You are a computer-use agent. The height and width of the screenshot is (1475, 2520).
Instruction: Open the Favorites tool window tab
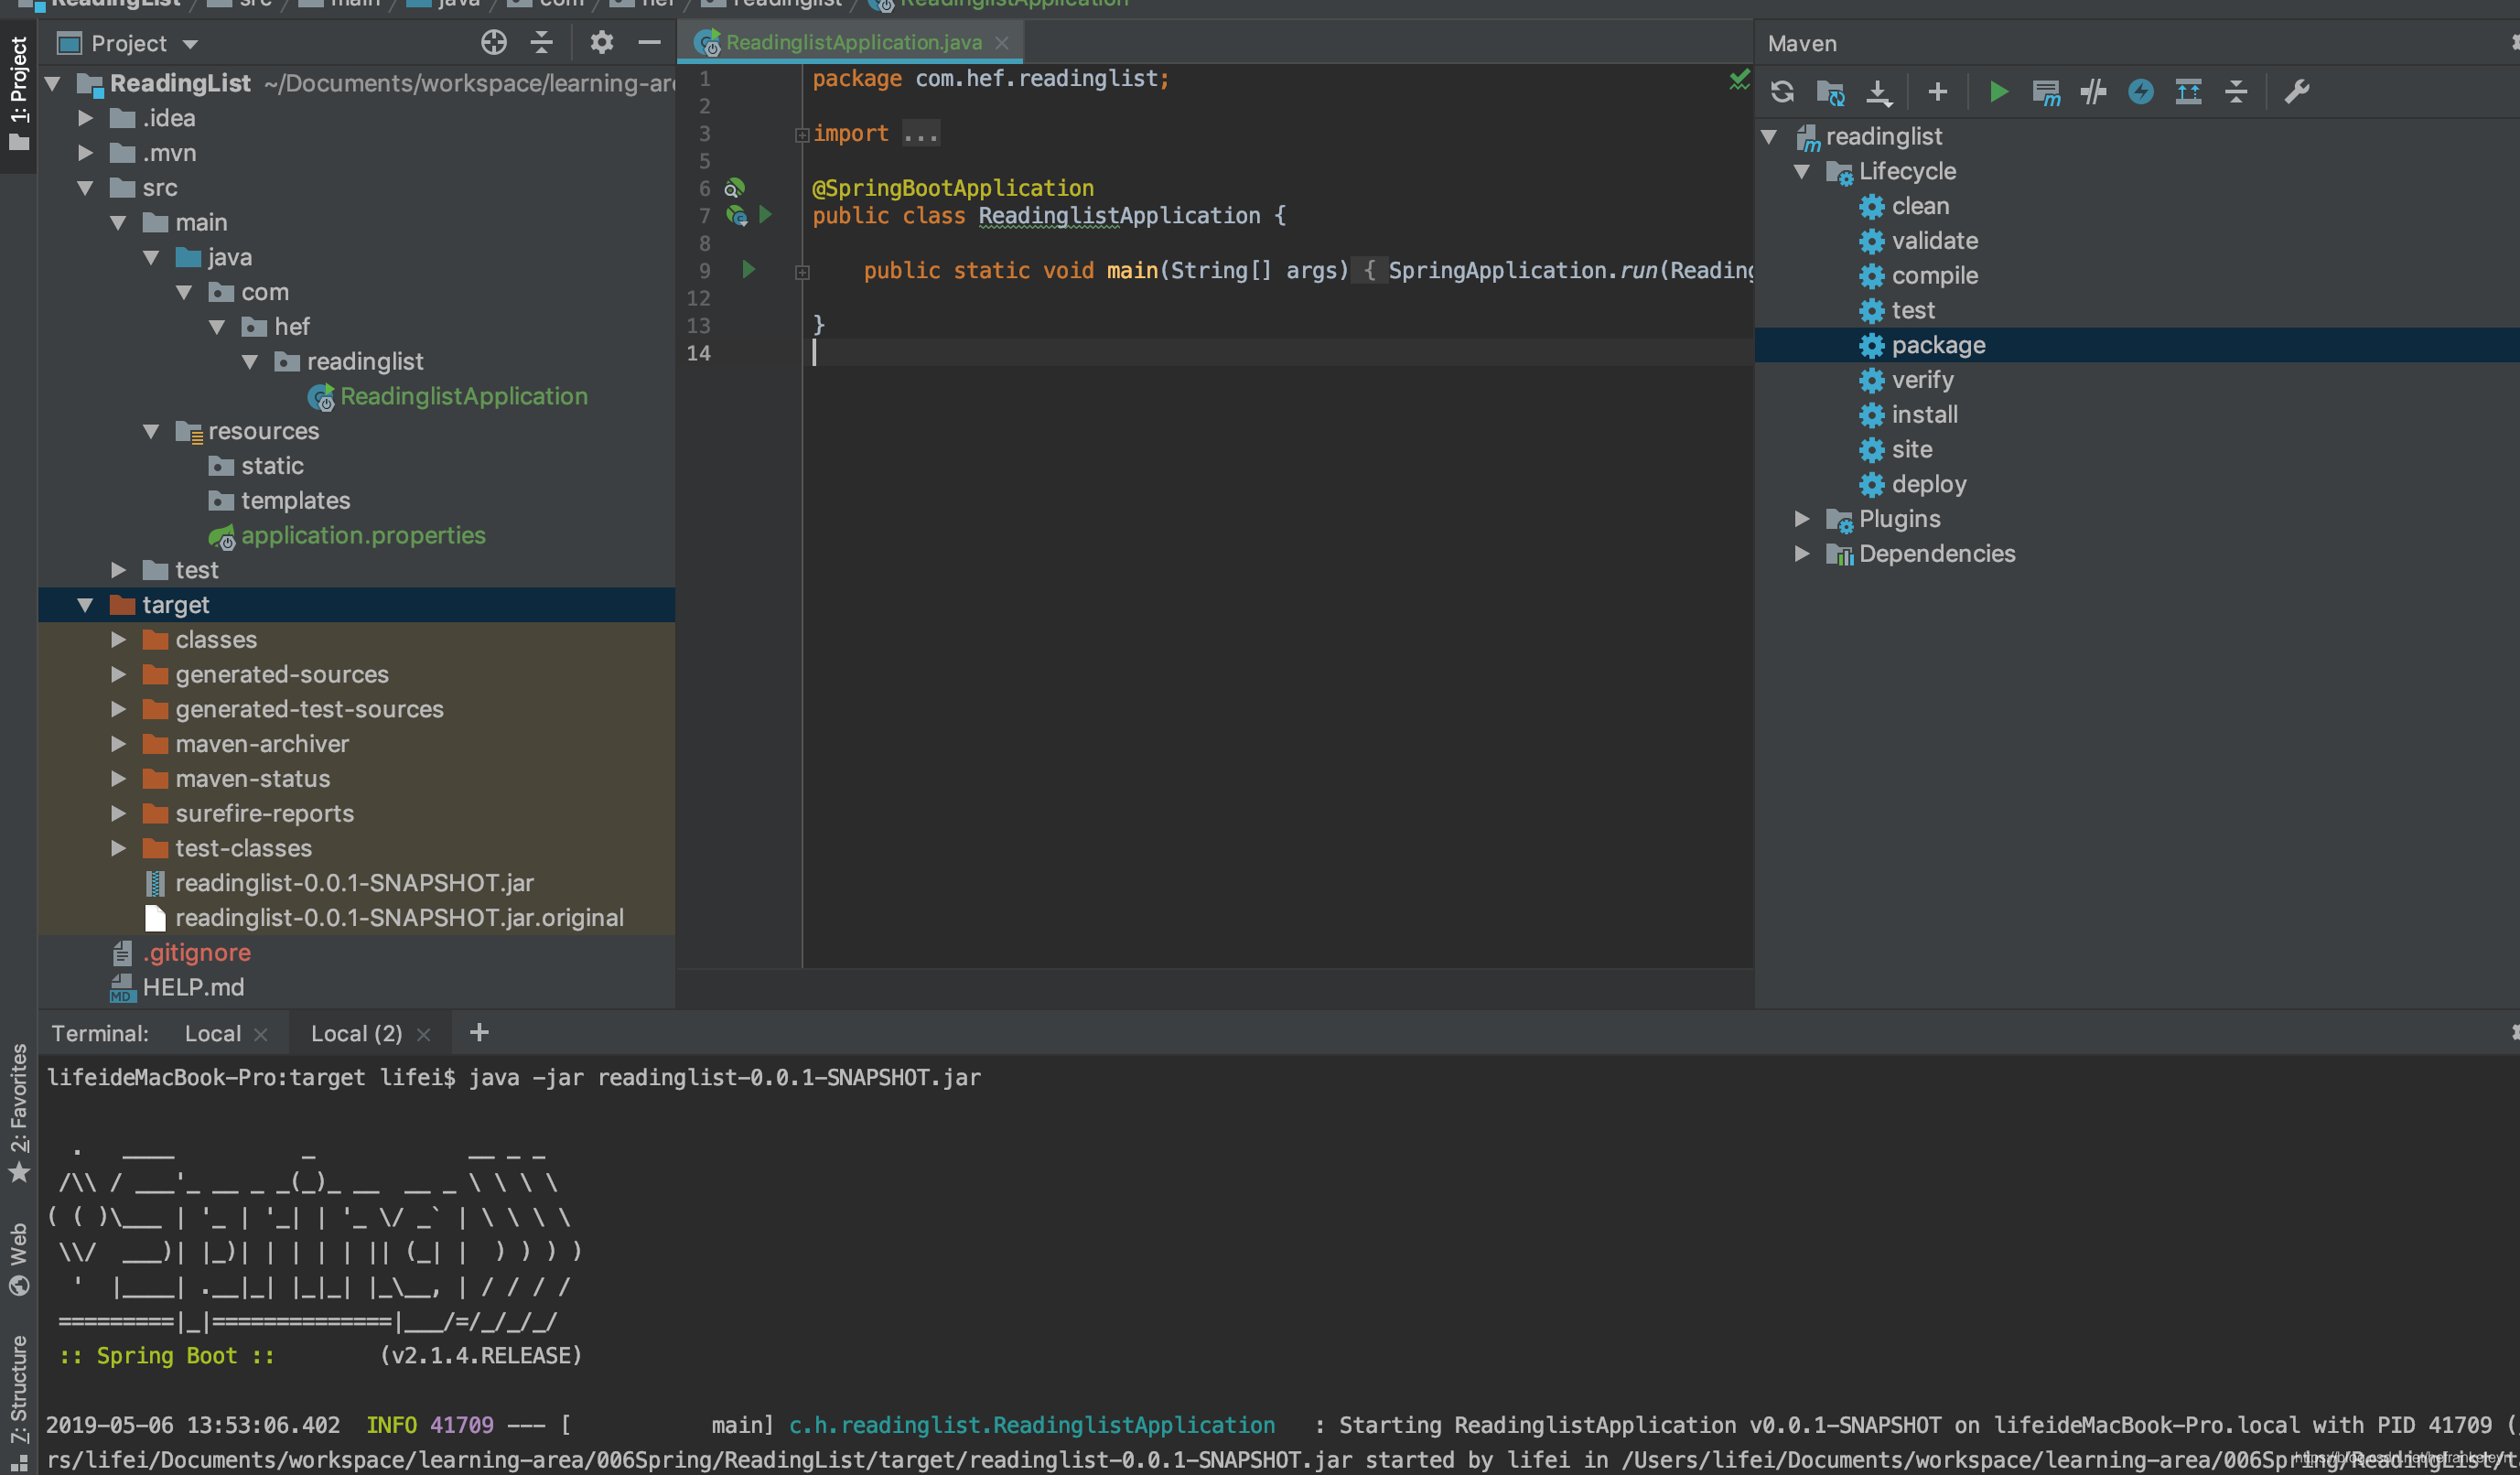(18, 1112)
